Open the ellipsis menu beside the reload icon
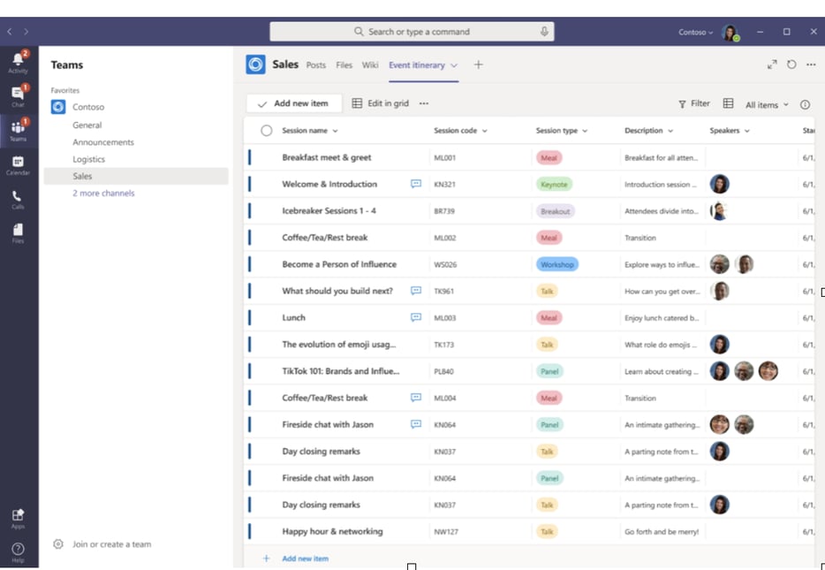The image size is (825, 570). [x=811, y=65]
